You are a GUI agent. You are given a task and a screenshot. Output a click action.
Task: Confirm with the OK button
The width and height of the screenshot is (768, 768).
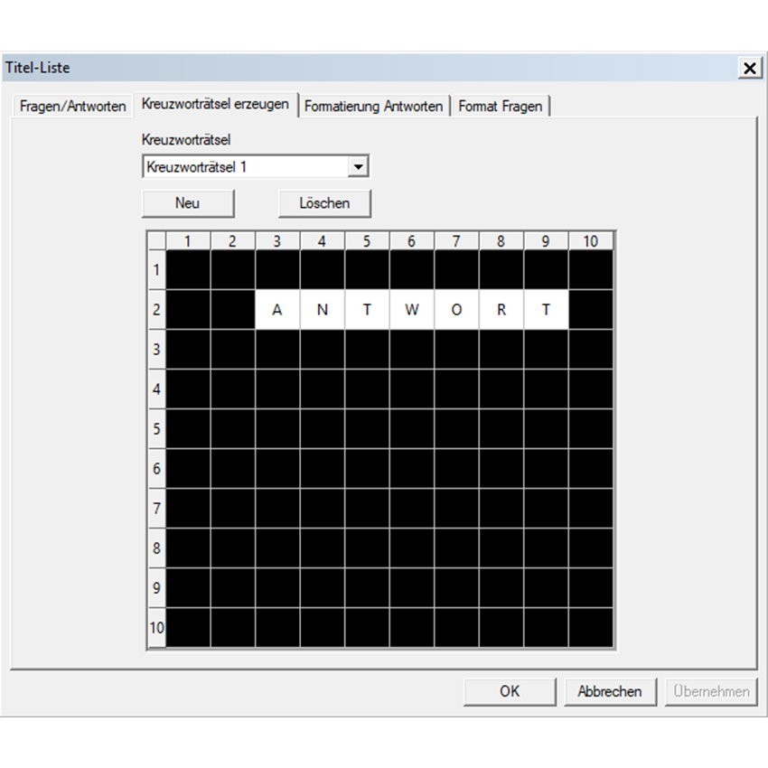510,691
